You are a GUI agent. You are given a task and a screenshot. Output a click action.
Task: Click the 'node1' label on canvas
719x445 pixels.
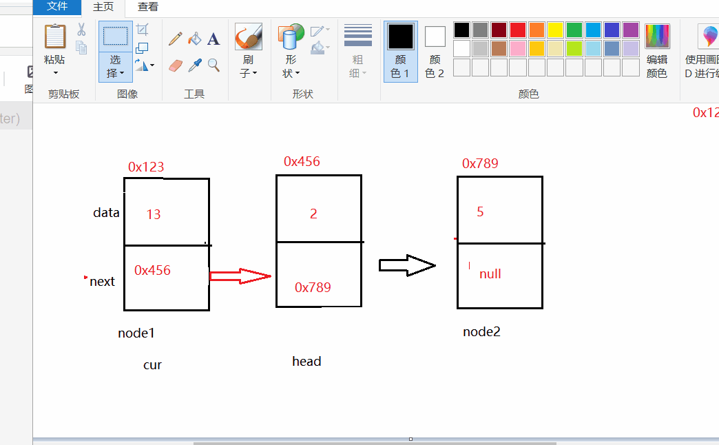tap(136, 333)
